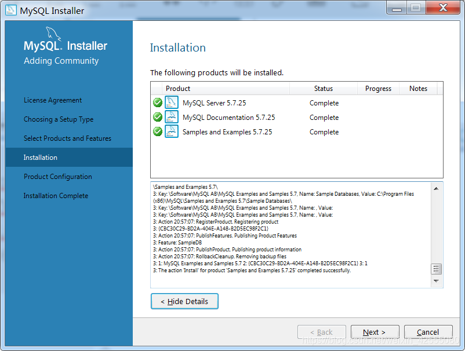Click the Hide Details button
This screenshot has width=465, height=351.
(184, 301)
